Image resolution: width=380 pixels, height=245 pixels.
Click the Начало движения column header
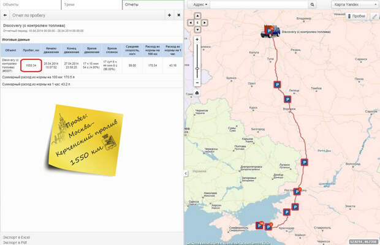click(51, 50)
